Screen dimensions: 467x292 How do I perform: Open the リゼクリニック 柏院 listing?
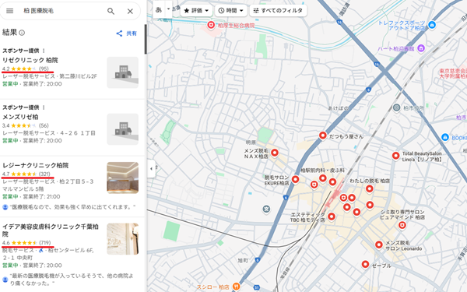pos(30,60)
